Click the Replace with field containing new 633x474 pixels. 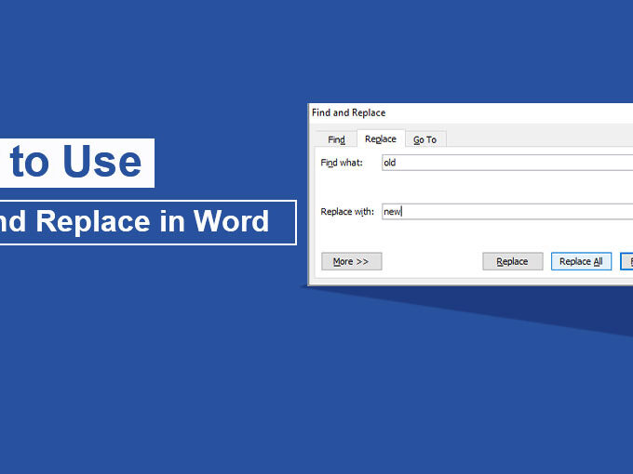click(x=507, y=211)
